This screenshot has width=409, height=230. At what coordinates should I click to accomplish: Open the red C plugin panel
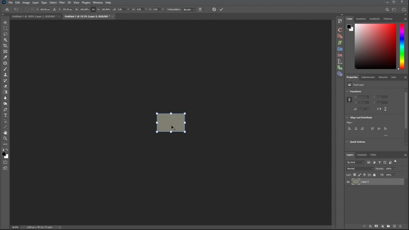[x=340, y=30]
